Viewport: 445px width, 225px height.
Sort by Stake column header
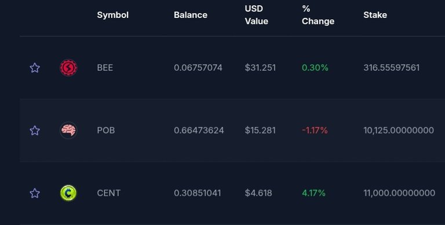[375, 14]
